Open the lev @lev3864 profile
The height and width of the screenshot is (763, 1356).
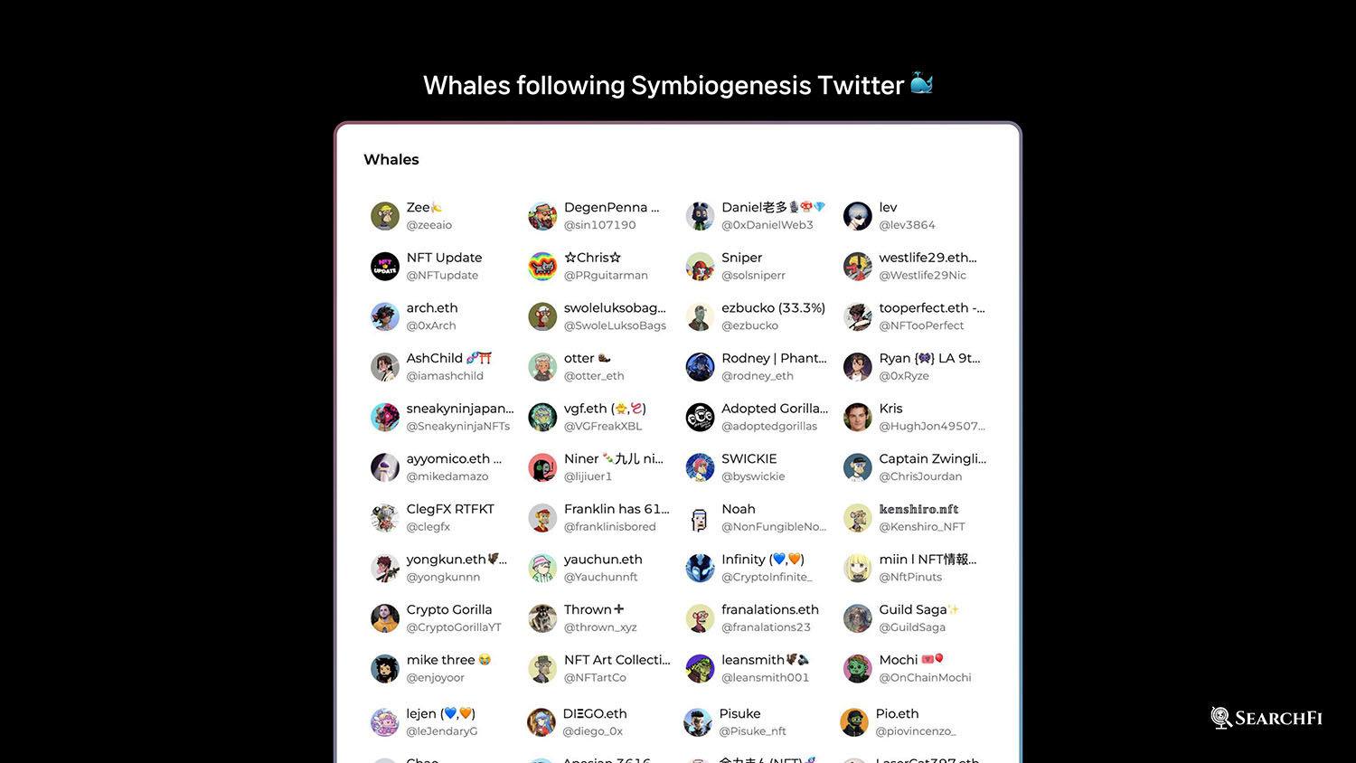click(907, 216)
